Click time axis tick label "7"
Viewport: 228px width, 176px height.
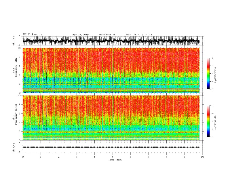[x=149, y=157]
